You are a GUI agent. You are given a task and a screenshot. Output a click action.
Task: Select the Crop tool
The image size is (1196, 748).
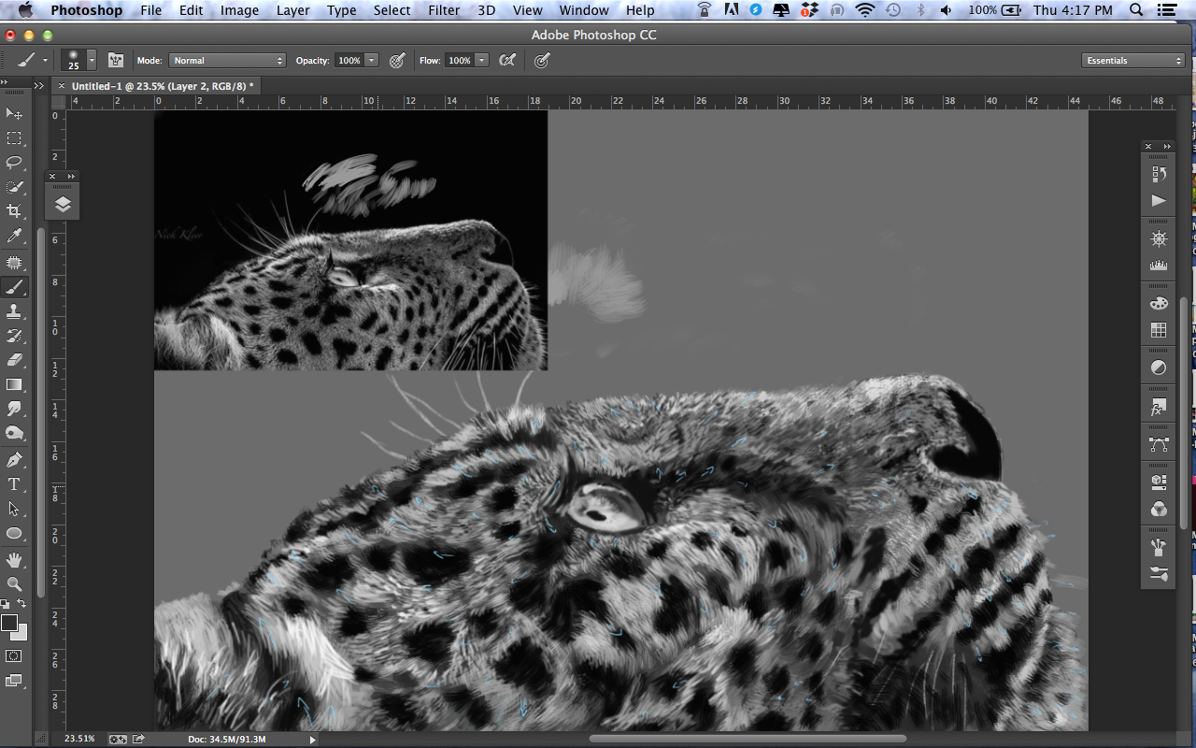[14, 211]
